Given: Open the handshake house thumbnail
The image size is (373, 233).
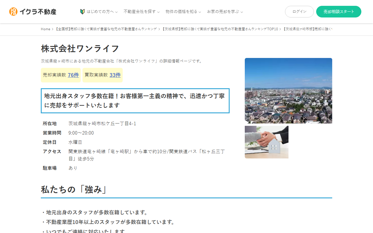Looking at the screenshot, I should tap(267, 142).
